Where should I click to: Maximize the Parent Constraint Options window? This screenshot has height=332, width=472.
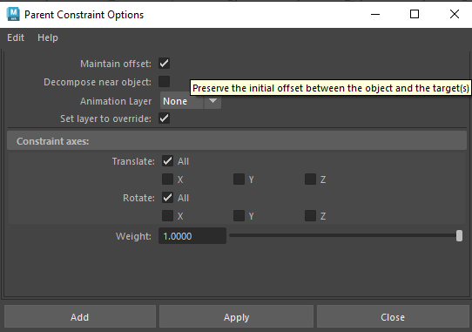pos(415,14)
